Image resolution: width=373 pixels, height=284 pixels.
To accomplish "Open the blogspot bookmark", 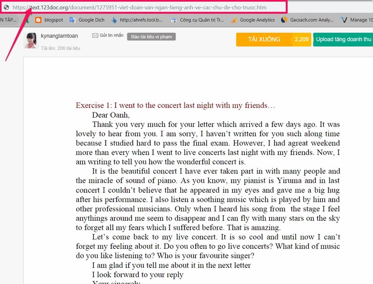I will tap(49, 20).
